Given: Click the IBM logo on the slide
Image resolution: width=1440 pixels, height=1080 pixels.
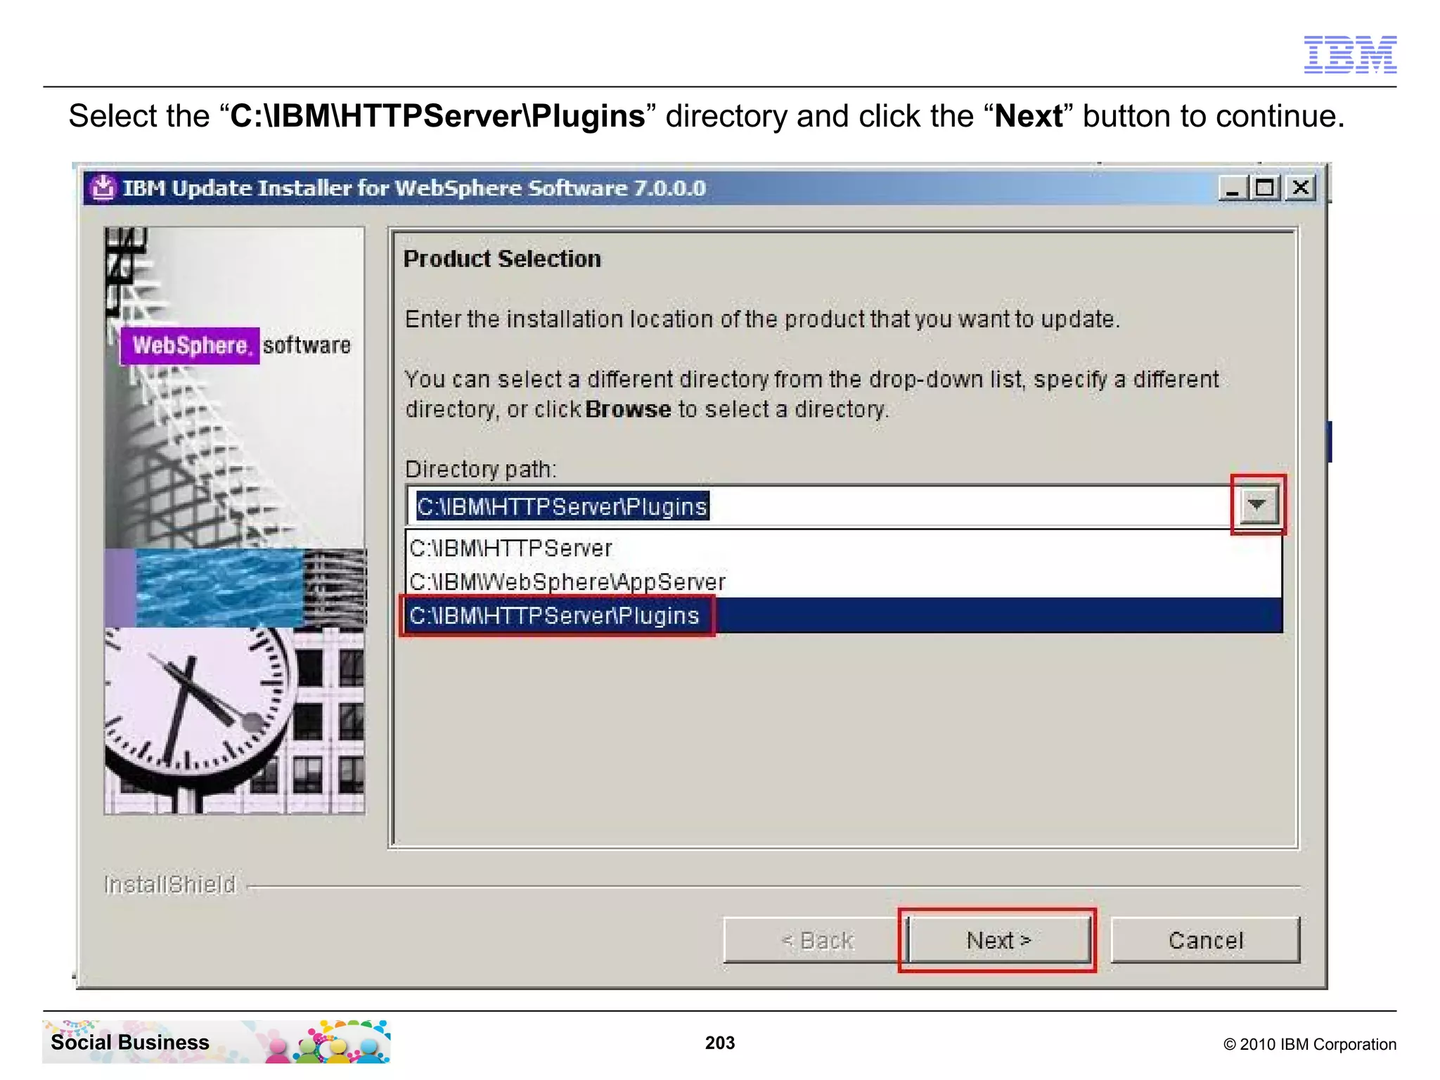Looking at the screenshot, I should coord(1350,54).
